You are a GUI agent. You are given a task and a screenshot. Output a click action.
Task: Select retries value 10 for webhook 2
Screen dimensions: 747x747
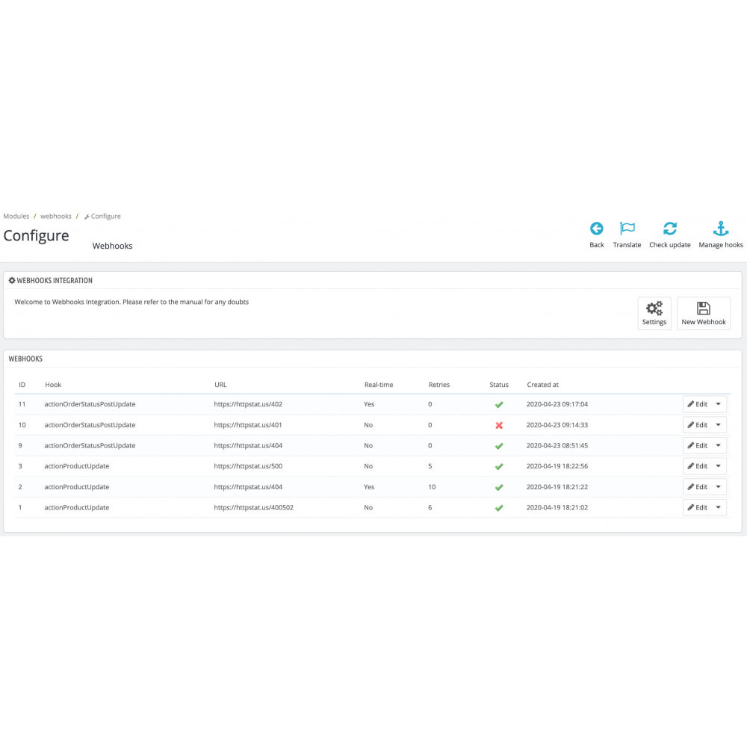(432, 487)
